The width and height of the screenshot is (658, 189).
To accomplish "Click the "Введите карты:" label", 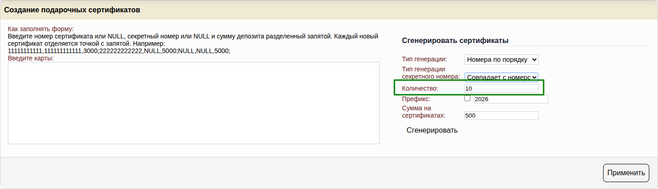I will click(31, 58).
